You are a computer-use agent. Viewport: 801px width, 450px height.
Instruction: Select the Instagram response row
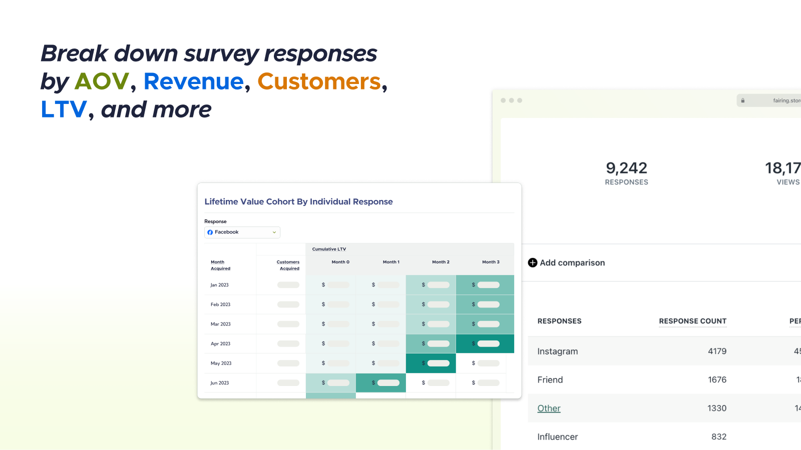coord(558,351)
